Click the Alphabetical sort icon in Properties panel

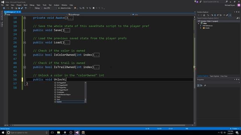(201, 85)
